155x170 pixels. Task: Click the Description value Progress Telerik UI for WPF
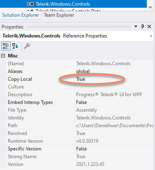point(109,95)
